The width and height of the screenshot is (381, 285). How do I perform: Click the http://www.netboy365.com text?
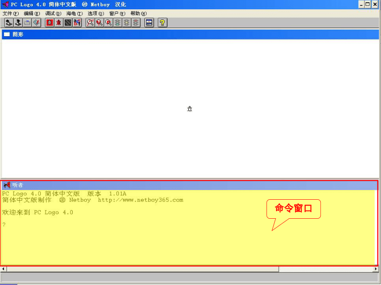click(x=141, y=200)
